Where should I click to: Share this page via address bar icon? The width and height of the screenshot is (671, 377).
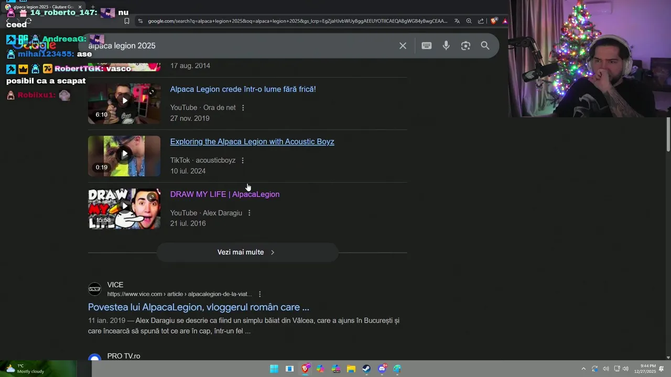tap(481, 21)
